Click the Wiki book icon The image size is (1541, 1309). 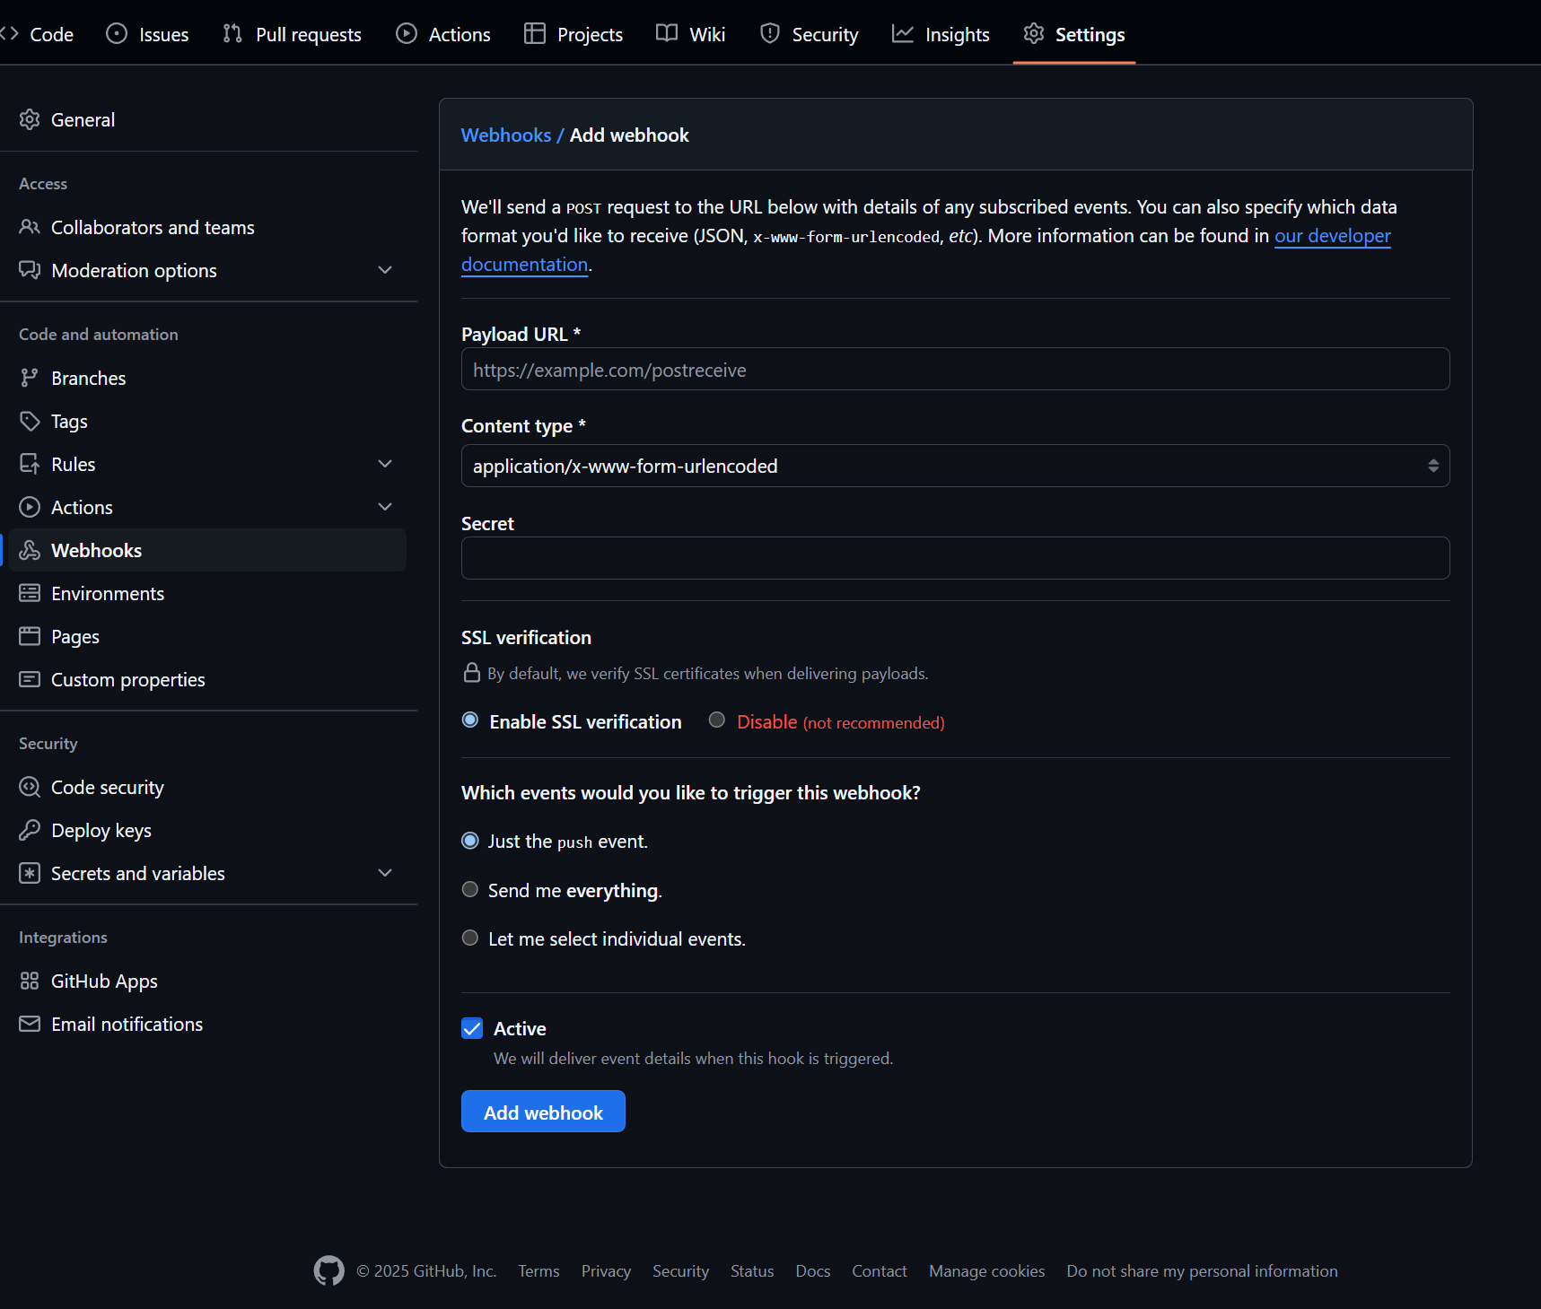[x=667, y=34]
